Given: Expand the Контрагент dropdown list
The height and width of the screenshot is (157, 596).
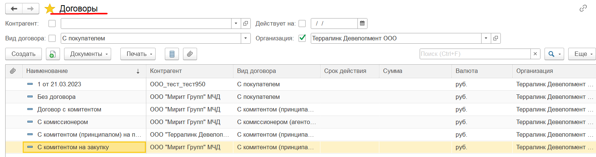Looking at the screenshot, I should (236, 23).
